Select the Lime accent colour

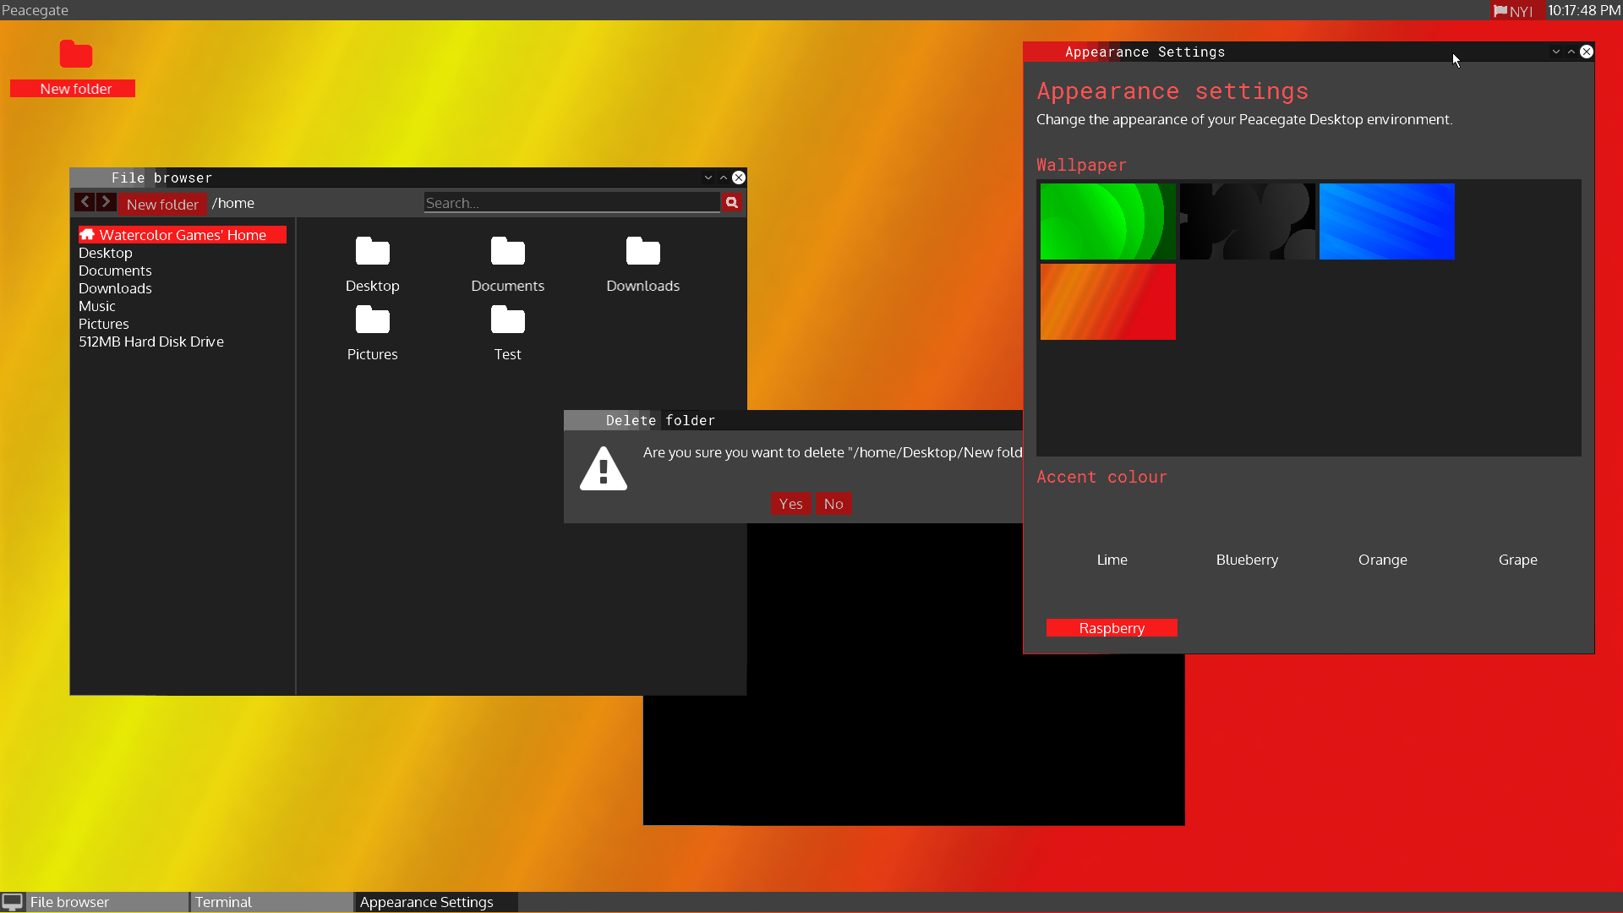click(x=1112, y=560)
